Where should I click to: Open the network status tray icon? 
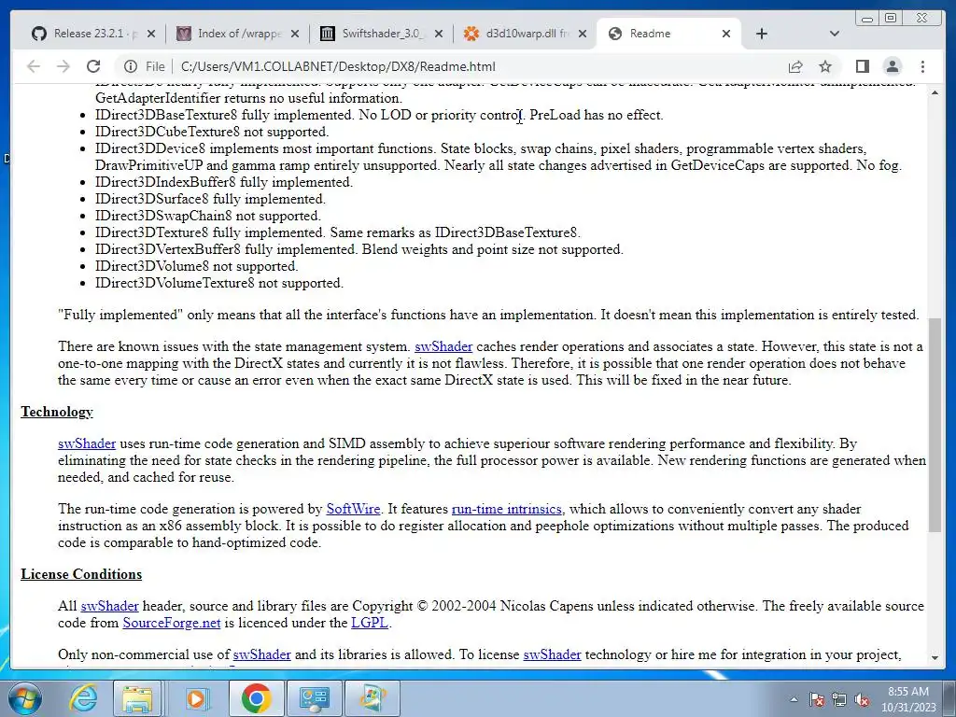pyautogui.click(x=839, y=699)
